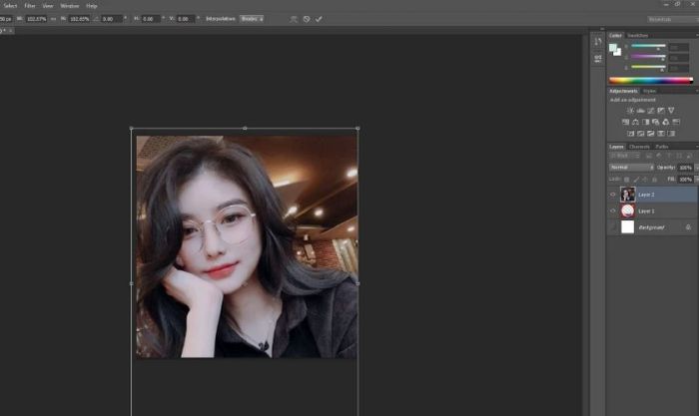Viewport: 699px width, 416px height.
Task: Click the Opacity value field
Action: 686,168
